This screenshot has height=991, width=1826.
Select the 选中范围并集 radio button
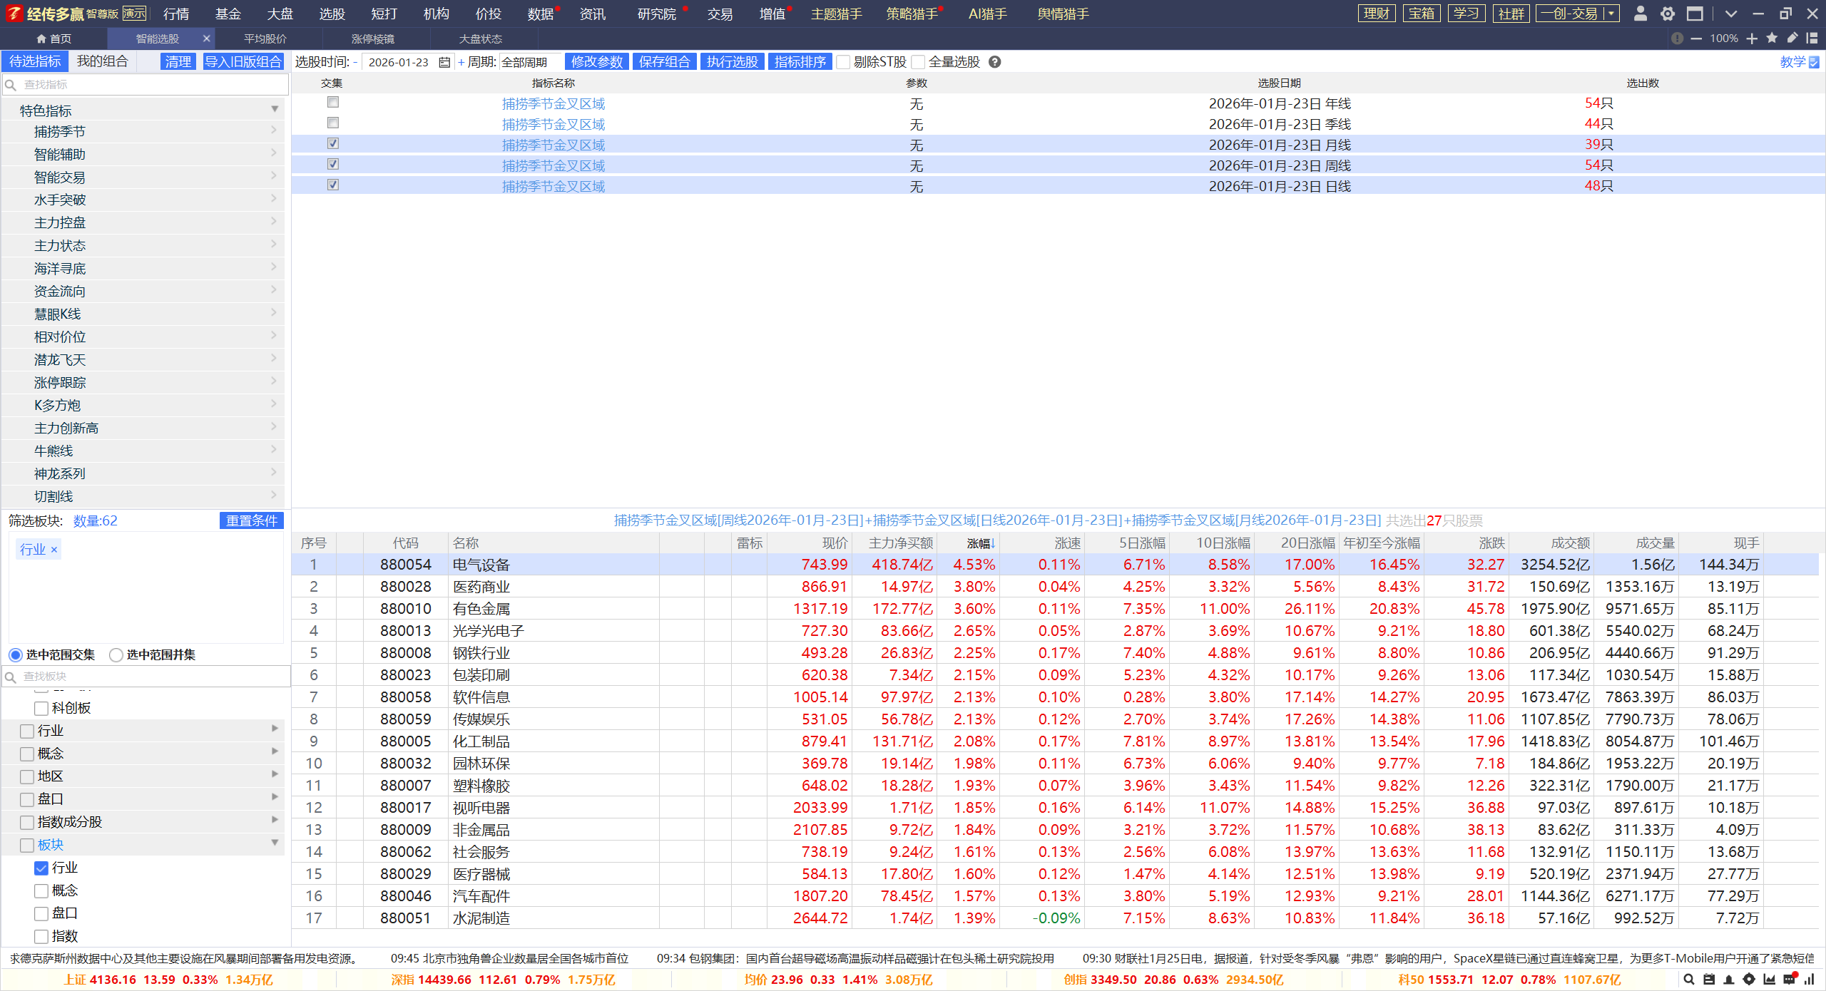(116, 654)
